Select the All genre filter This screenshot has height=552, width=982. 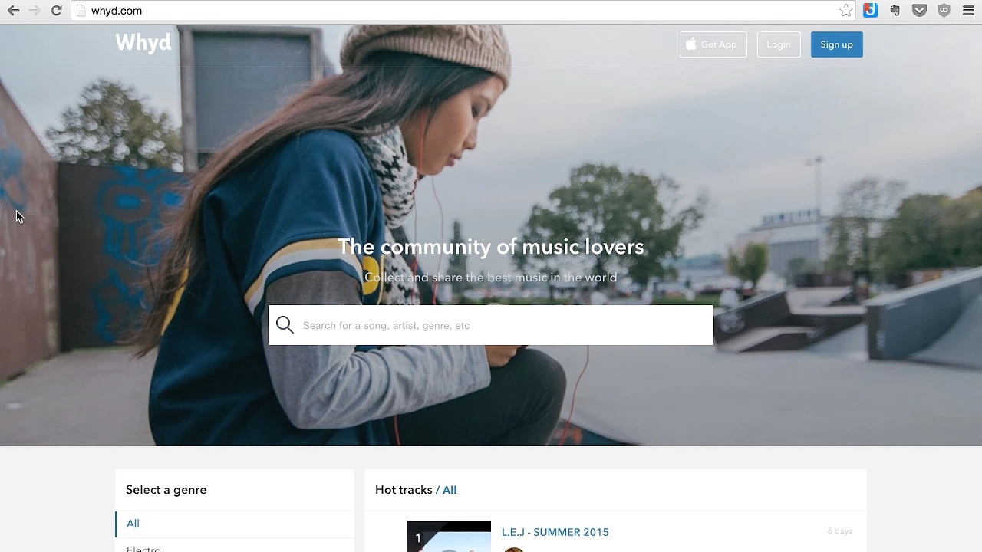(x=235, y=524)
